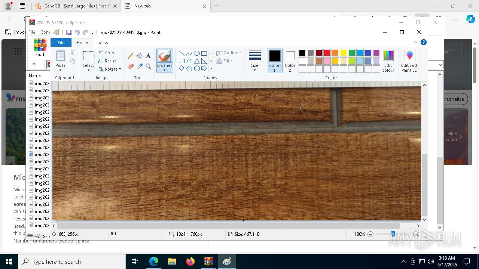
Task: Select the Fill with color bucket tool
Action: point(140,56)
